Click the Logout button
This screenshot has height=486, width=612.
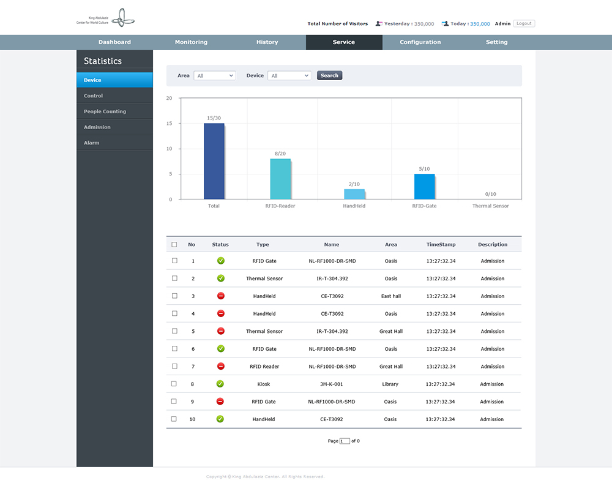click(x=523, y=24)
